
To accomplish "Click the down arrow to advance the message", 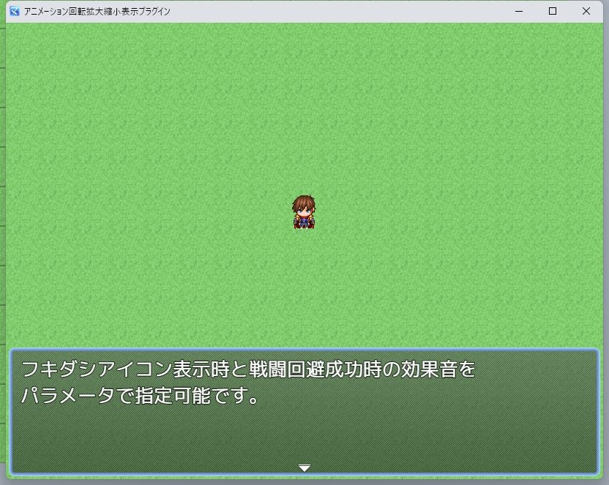I will 304,467.
